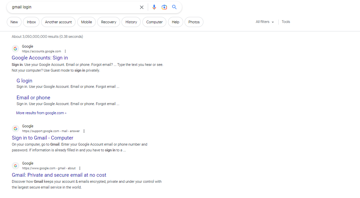Click the snippet starting 'Discover how Gmail keeps'
Screen dimensions: 360x198
[87, 184]
